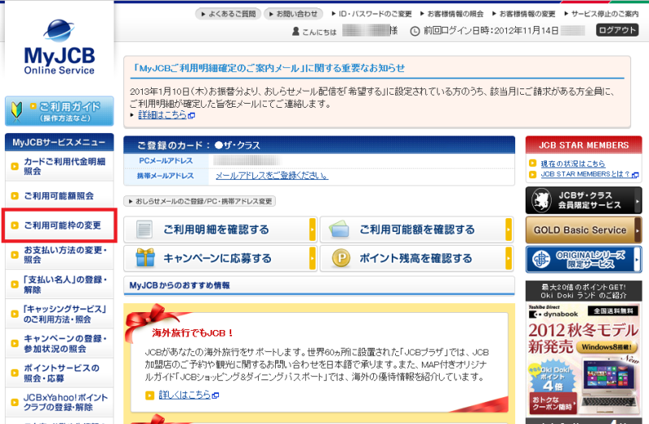Select ご利用可能枠の変更 in service menu
Screen dimensions: 649x424
(59, 225)
